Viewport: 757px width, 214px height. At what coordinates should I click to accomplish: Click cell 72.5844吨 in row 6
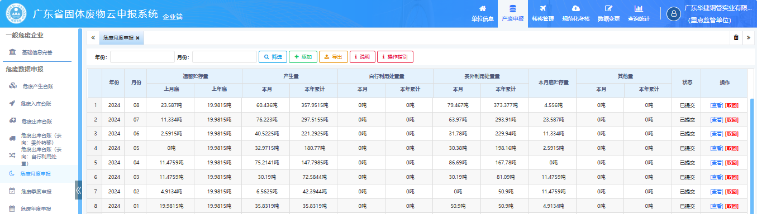tap(313, 177)
